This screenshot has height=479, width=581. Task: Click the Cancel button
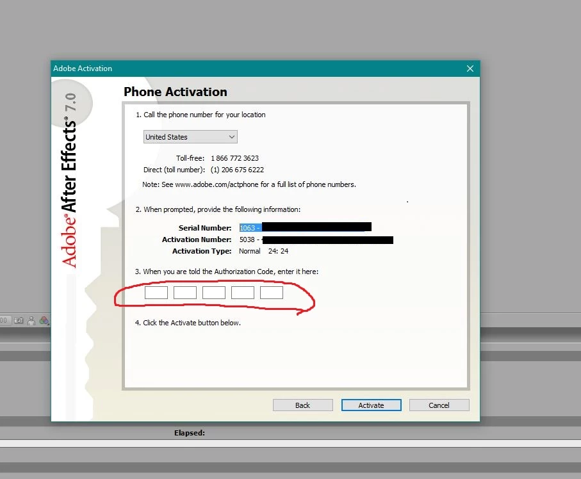point(439,405)
